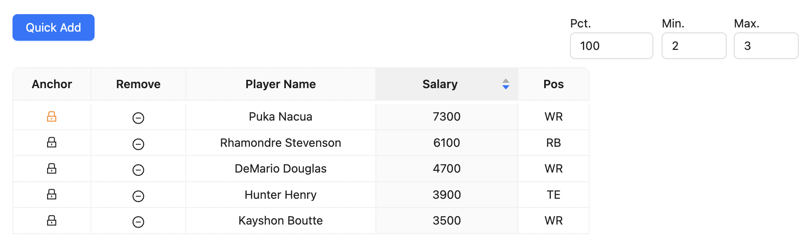800x247 pixels.
Task: Anchor Rhamondre Stevenson with the lock icon
Action: 52,143
